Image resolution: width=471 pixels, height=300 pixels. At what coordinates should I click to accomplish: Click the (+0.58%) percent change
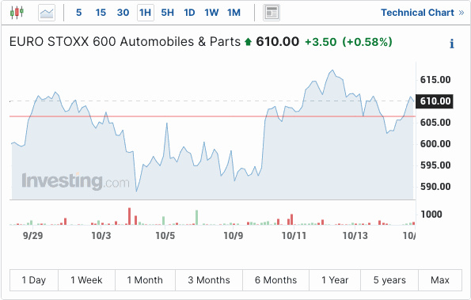tap(367, 42)
